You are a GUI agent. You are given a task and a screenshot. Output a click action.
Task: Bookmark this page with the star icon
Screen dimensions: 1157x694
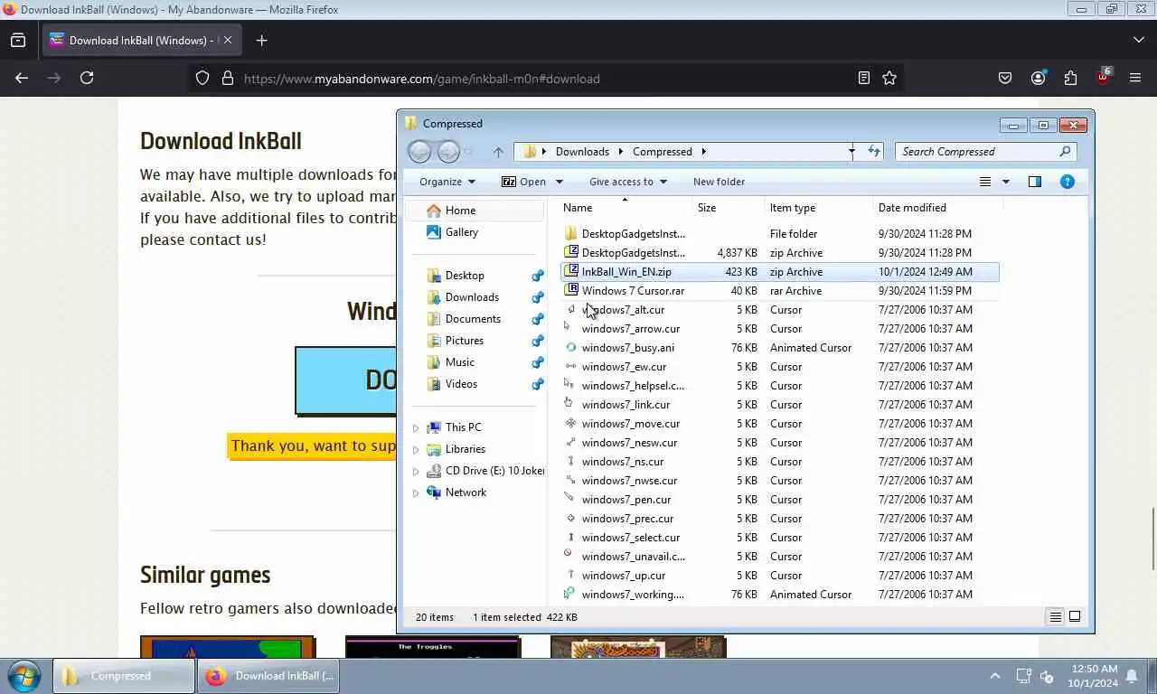tap(889, 79)
